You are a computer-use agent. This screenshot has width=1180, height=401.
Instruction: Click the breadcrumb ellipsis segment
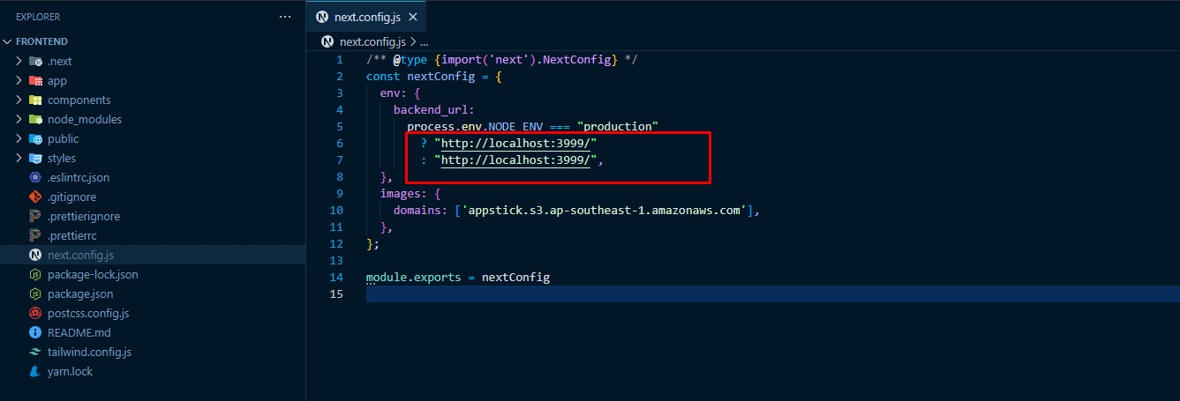(x=425, y=41)
